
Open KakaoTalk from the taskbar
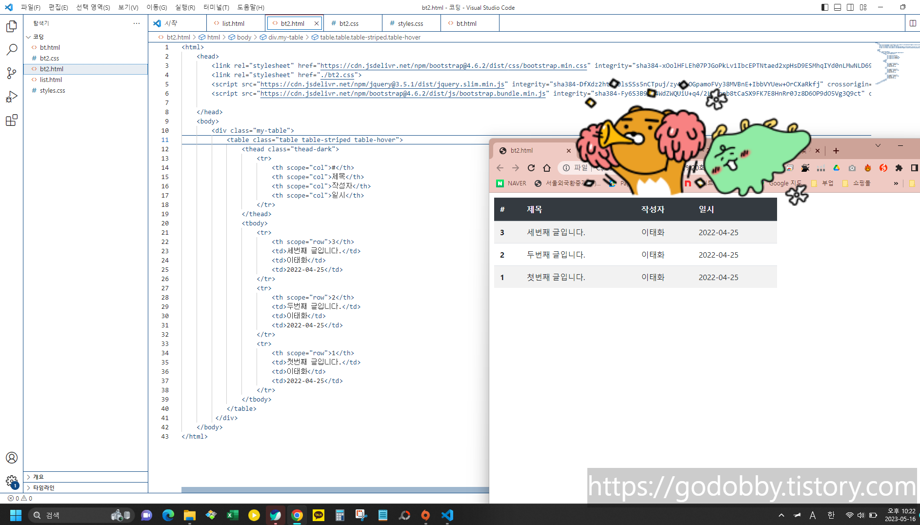pyautogui.click(x=319, y=515)
